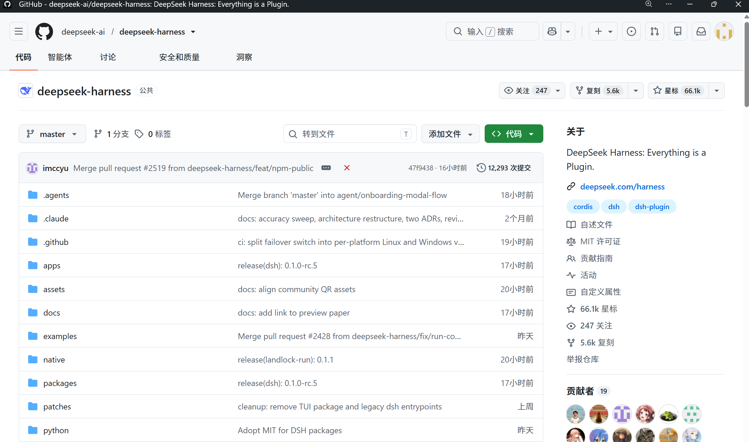
Task: Open the 1 分支 branches link
Action: [112, 134]
